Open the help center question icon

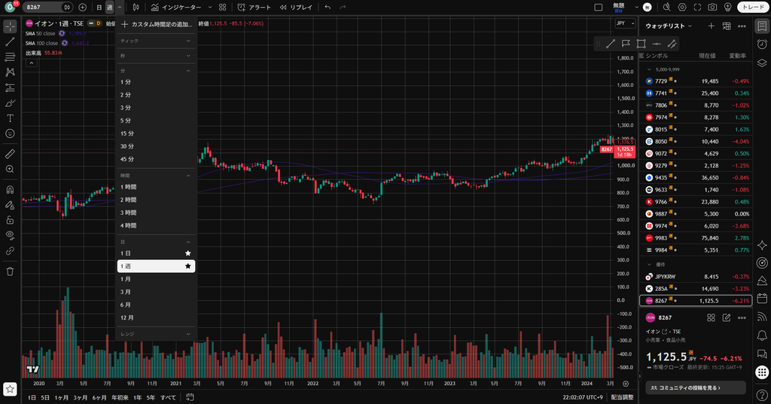click(762, 395)
